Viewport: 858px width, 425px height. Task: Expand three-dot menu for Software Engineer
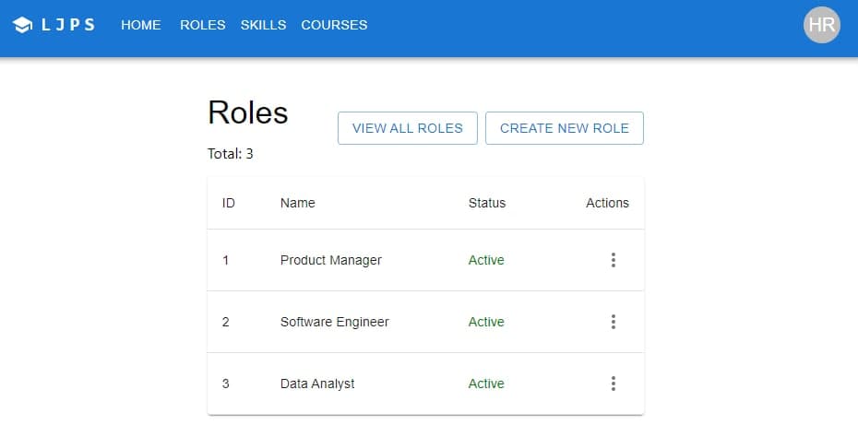click(x=613, y=322)
